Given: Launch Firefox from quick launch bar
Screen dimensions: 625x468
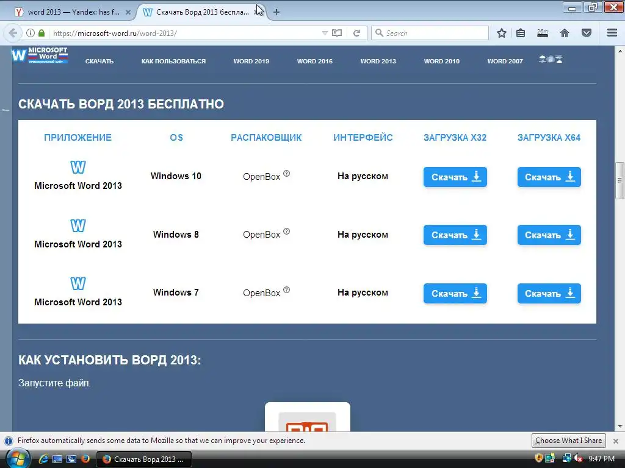Looking at the screenshot, I should 85,459.
